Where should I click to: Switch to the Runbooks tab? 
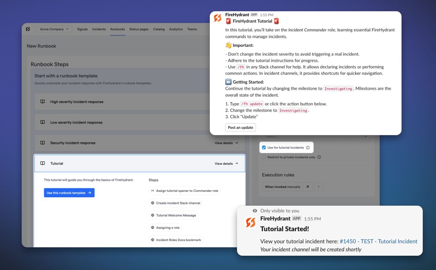(118, 29)
